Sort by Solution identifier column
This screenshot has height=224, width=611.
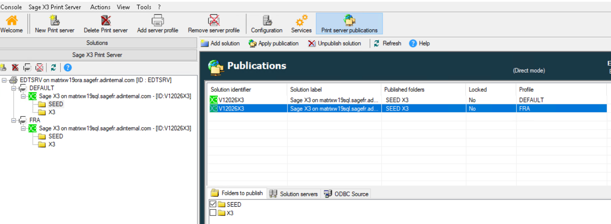point(247,89)
